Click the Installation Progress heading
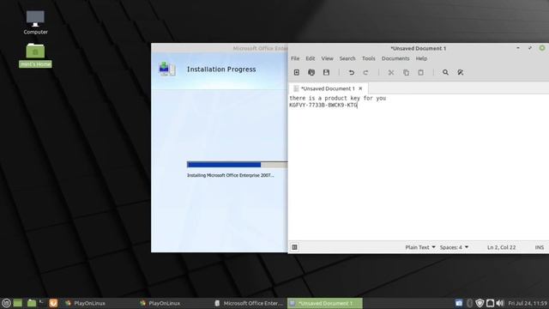549x309 pixels. coord(221,70)
